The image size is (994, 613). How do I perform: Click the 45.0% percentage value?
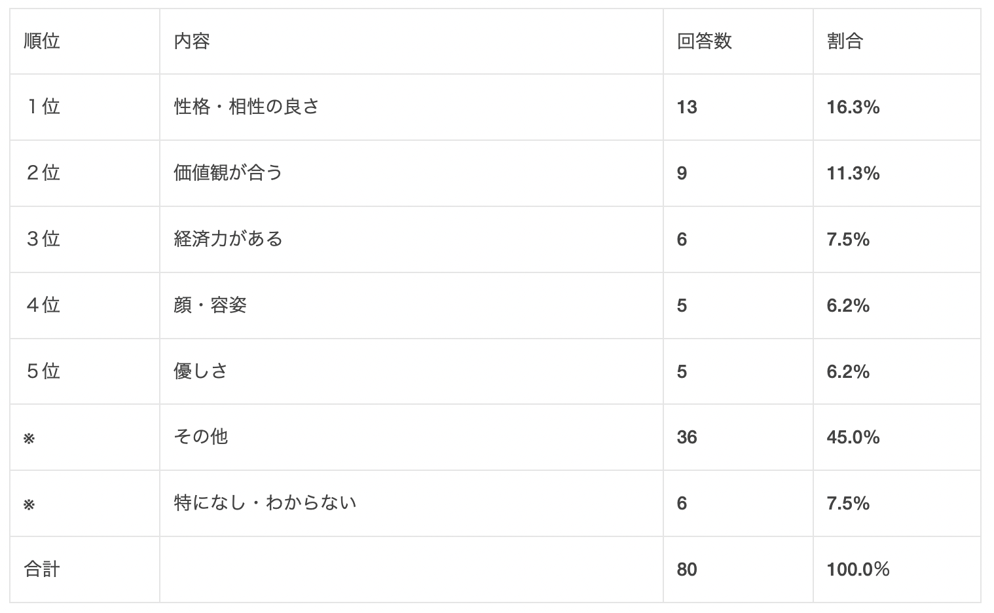point(853,437)
